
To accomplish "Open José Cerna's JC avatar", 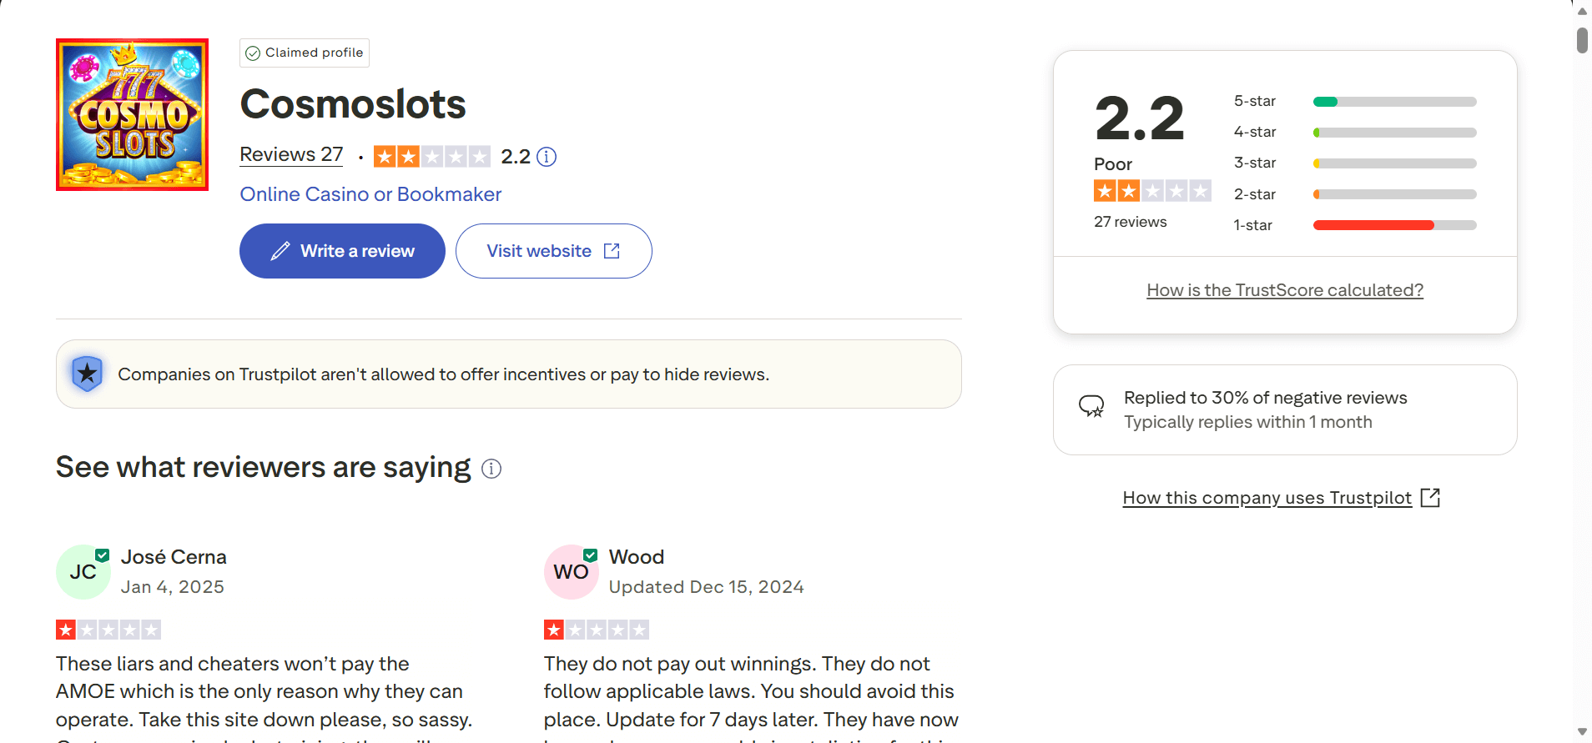I will 83,572.
